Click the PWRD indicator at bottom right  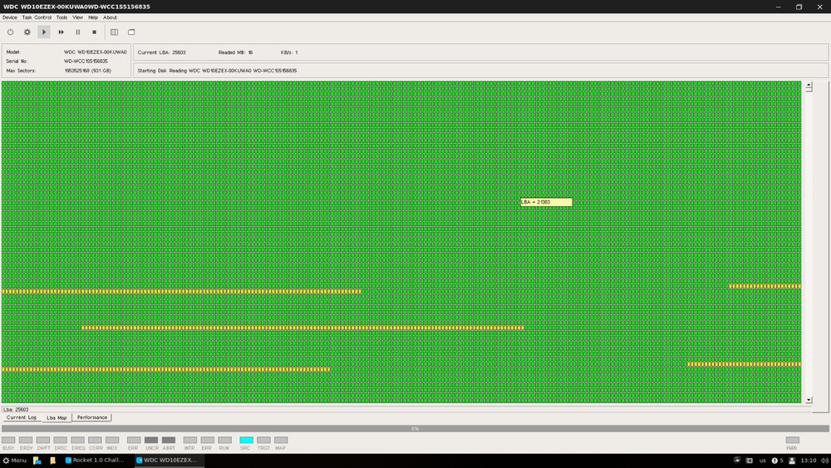click(792, 440)
